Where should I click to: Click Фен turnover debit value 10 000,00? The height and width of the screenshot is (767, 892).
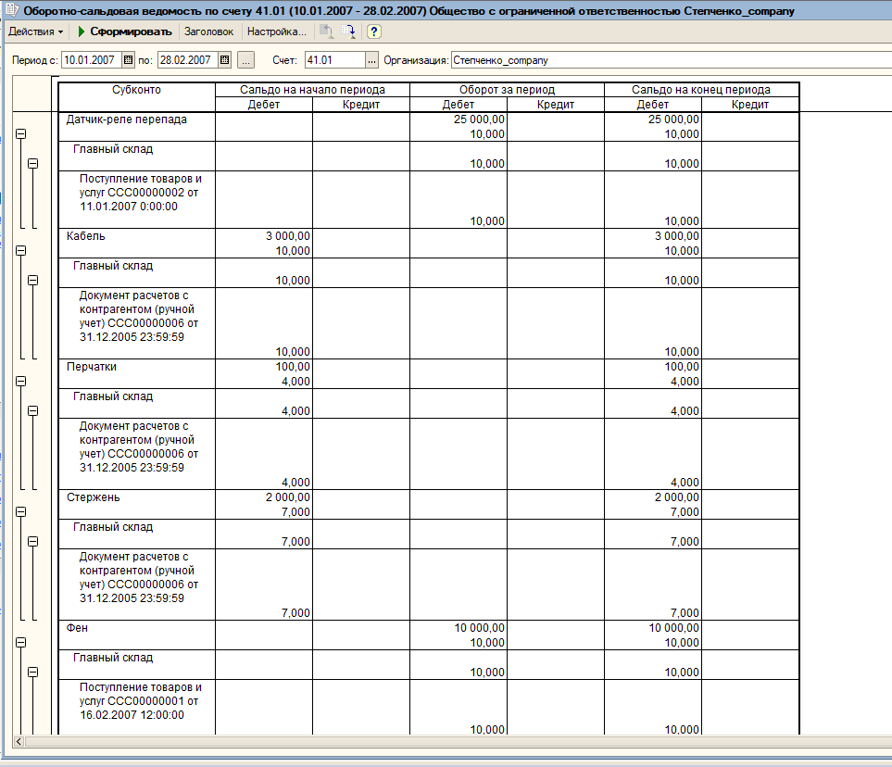[479, 628]
